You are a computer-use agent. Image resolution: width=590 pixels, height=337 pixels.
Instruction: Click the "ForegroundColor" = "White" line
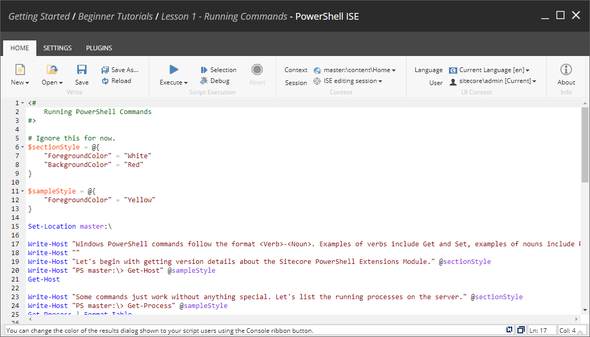coord(98,156)
